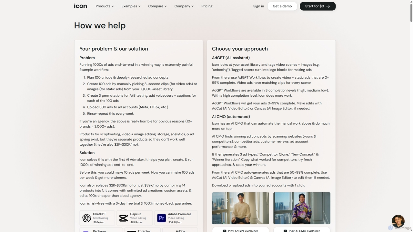Click the Recharm card label
The height and width of the screenshot is (232, 413).
point(99,231)
